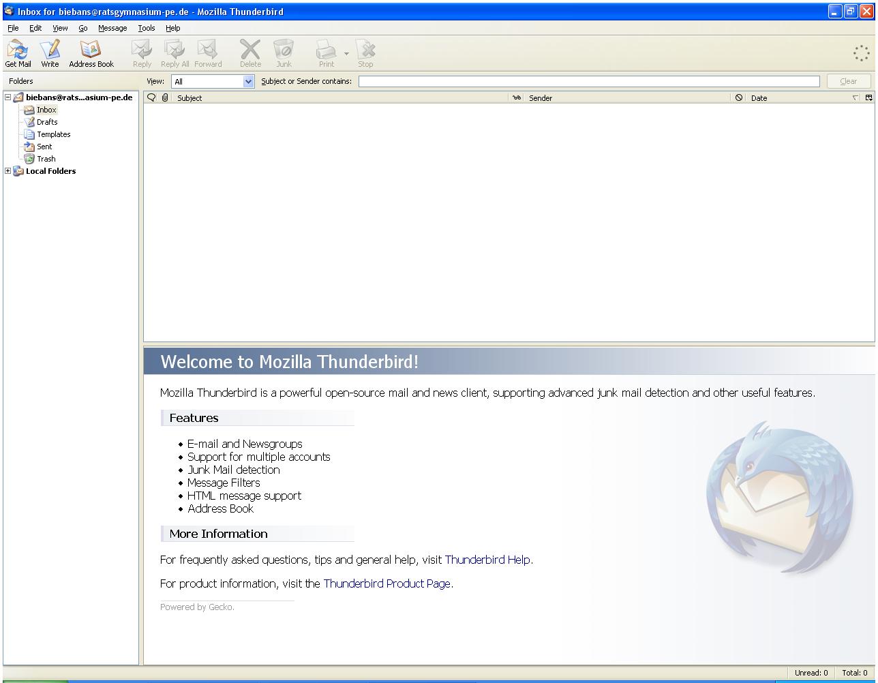Click the junk status column icon
Viewport: 878px width, 683px height.
[738, 97]
